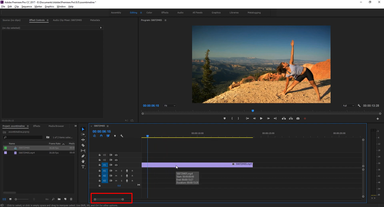Open Program monitor settings wrench
Image resolution: width=384 pixels, height=207 pixels.
[x=359, y=106]
